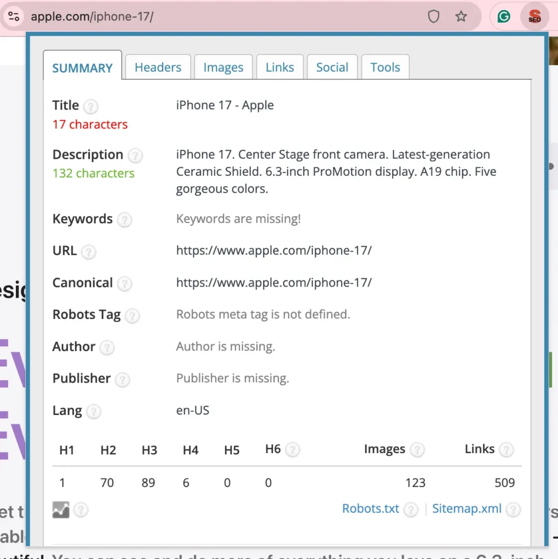Click the help icon next to Robots.txt
The width and height of the screenshot is (558, 559).
(x=411, y=509)
